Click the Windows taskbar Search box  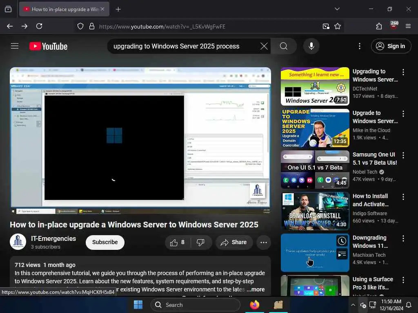point(196,305)
